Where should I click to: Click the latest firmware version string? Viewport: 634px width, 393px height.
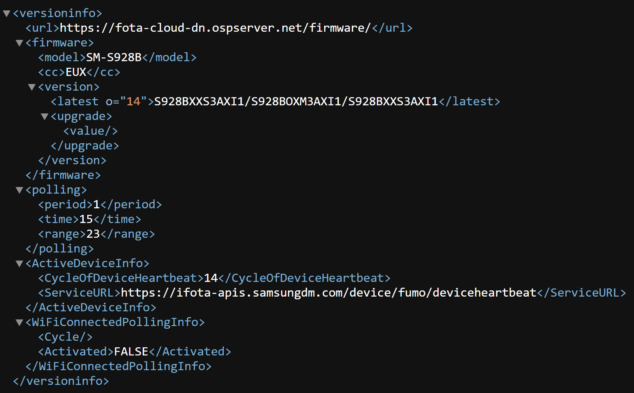(296, 101)
